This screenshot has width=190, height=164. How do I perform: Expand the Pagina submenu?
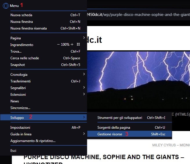44,38
